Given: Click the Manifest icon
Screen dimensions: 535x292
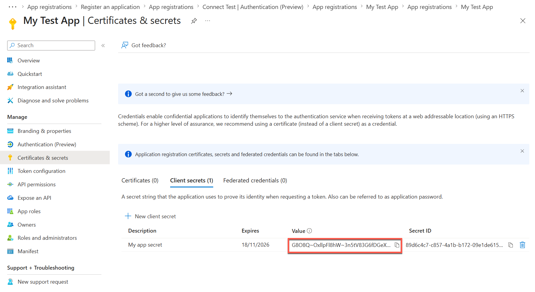Looking at the screenshot, I should (x=10, y=251).
